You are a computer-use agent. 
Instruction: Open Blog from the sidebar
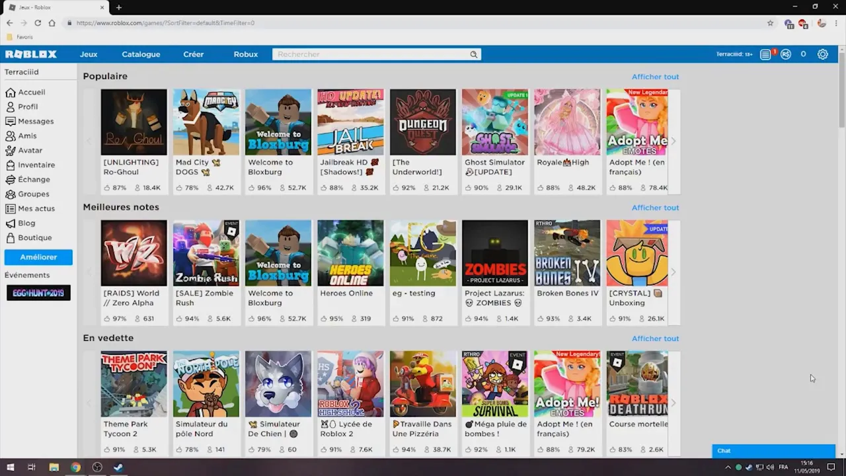[26, 223]
